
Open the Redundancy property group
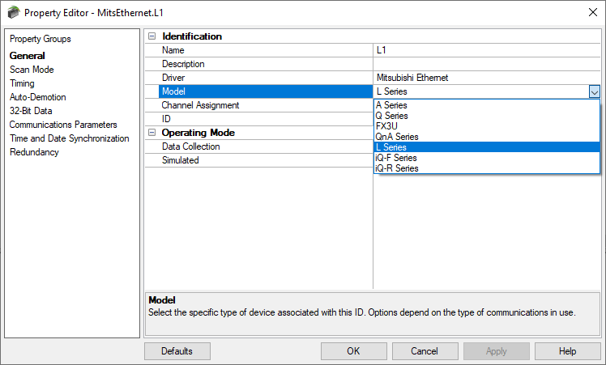point(34,152)
